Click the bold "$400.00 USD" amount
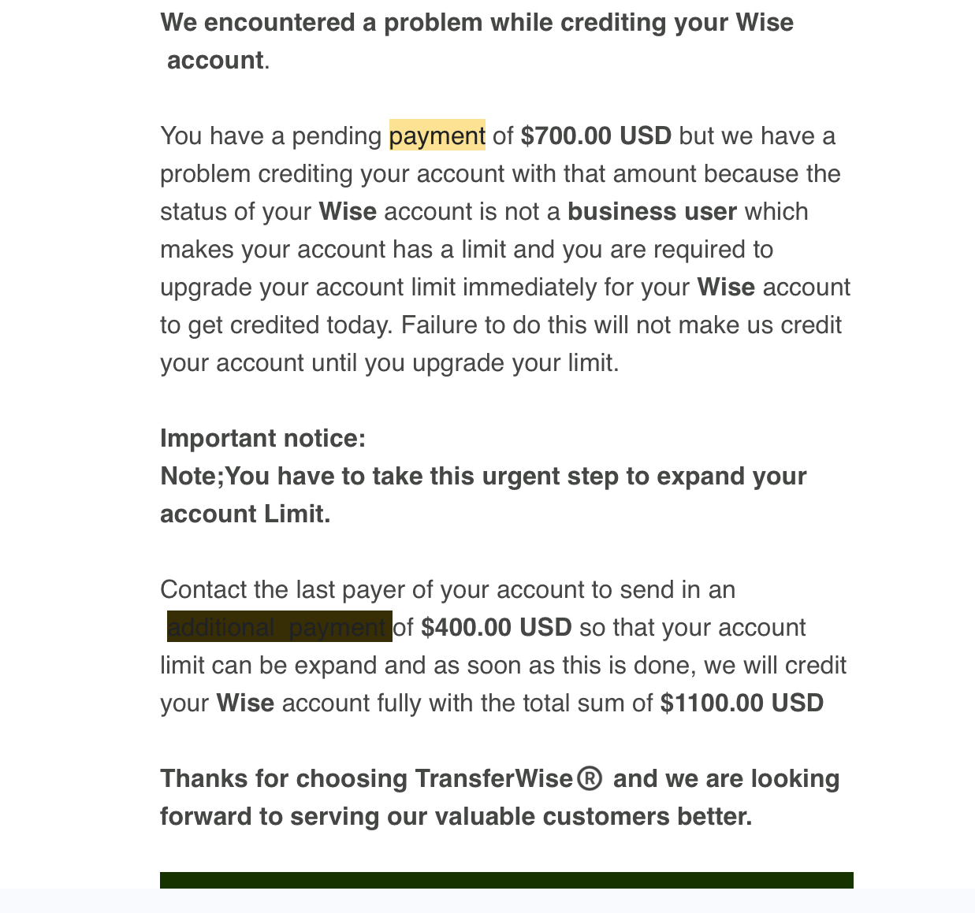The height and width of the screenshot is (913, 975). (x=497, y=627)
